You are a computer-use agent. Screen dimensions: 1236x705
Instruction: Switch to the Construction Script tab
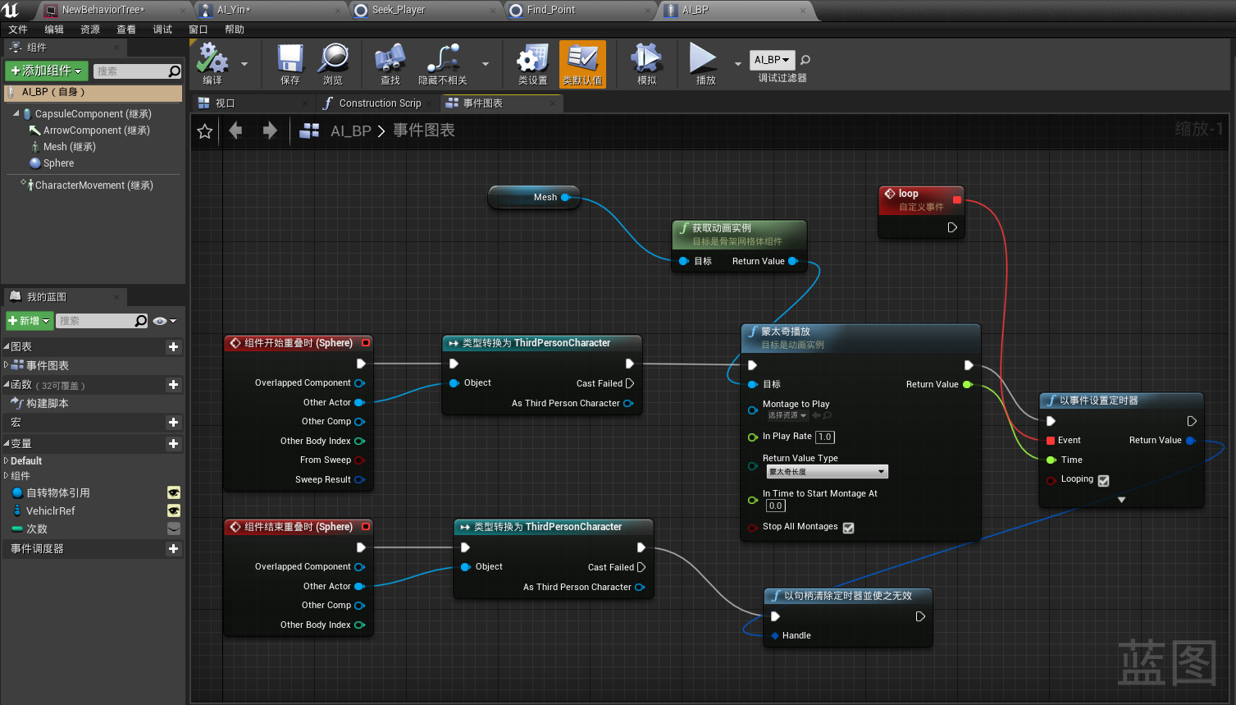coord(379,103)
